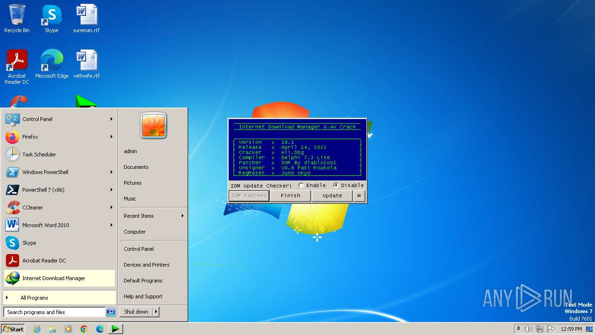The image size is (595, 335).
Task: Open sureman.rtf desktop file
Action: click(86, 19)
